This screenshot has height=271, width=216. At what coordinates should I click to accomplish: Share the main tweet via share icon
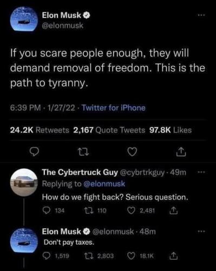point(181,152)
